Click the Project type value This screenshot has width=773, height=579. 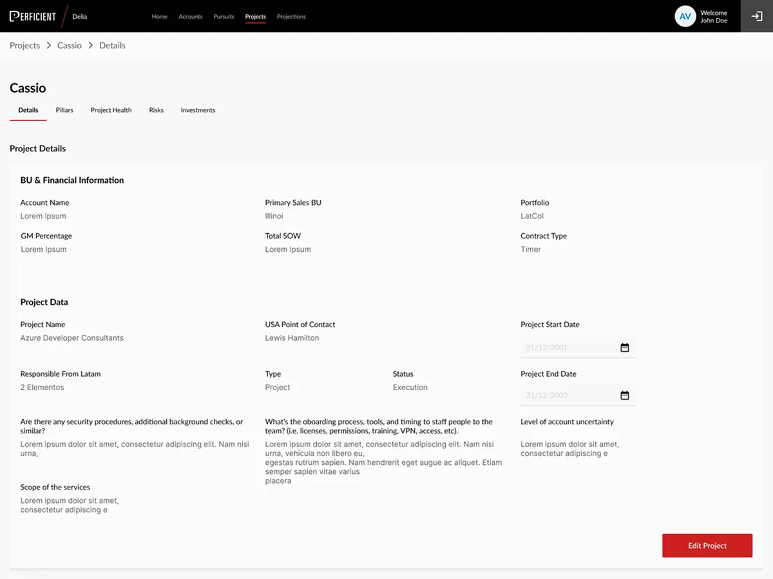[x=278, y=388]
